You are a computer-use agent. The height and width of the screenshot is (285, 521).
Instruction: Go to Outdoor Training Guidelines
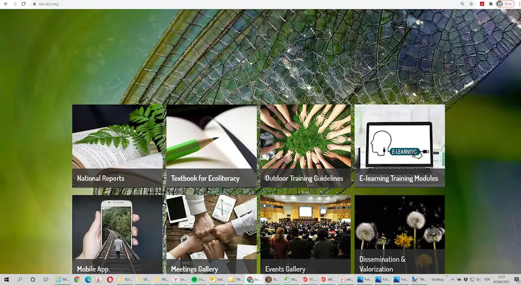coord(306,146)
